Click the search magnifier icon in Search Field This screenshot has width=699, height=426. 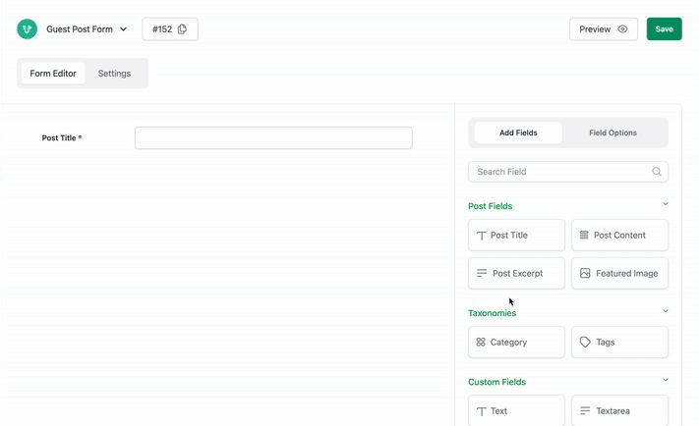tap(656, 172)
